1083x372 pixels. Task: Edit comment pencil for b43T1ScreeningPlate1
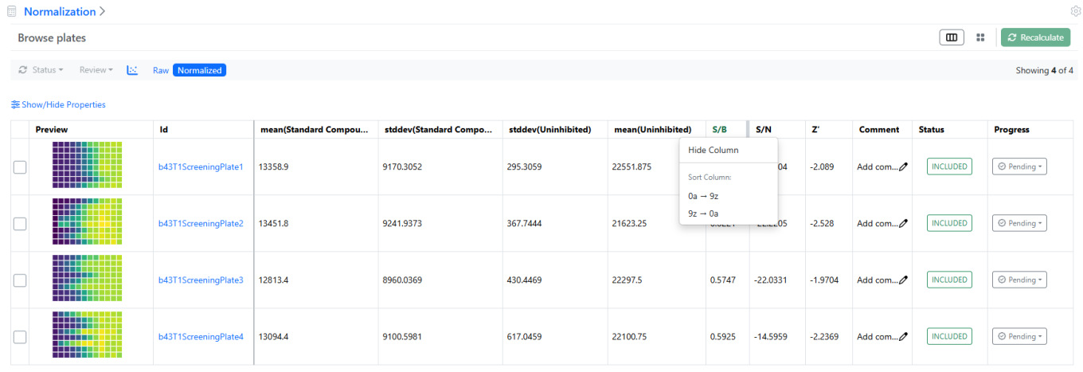pyautogui.click(x=903, y=167)
